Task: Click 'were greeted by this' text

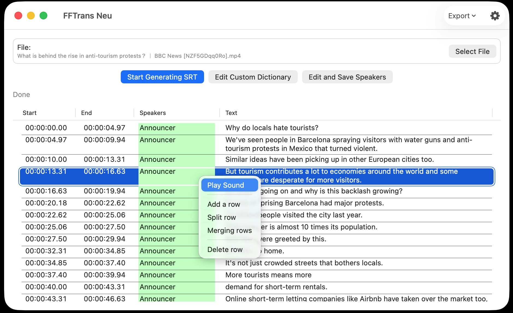Action: point(293,239)
